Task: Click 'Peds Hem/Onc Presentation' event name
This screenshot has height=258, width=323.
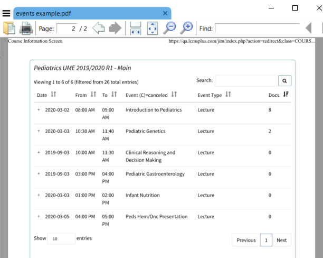Action: [157, 217]
